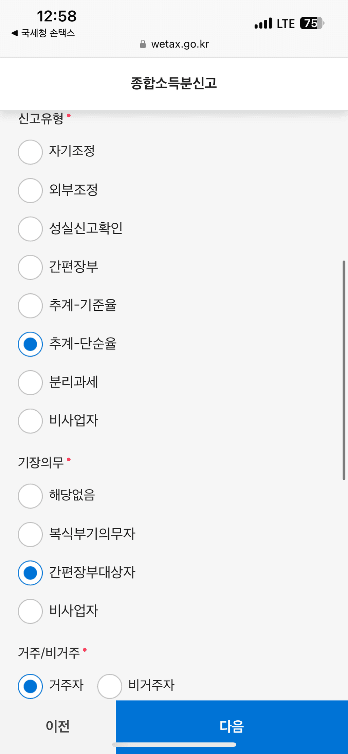Image resolution: width=348 pixels, height=754 pixels.
Task: Select the 추계-단순율 radio button
Action: (30, 344)
